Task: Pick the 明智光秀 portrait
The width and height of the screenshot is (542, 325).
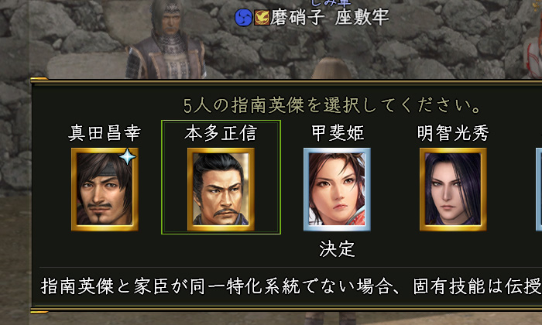Action: 453,190
